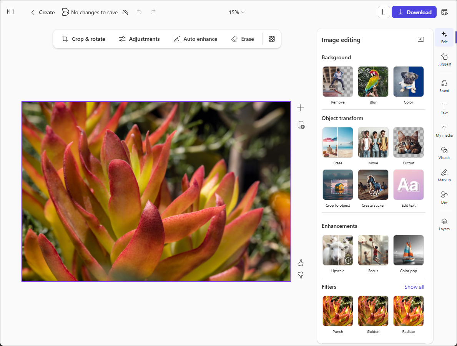The image size is (457, 346).
Task: Apply Auto enhance
Action: click(x=195, y=39)
